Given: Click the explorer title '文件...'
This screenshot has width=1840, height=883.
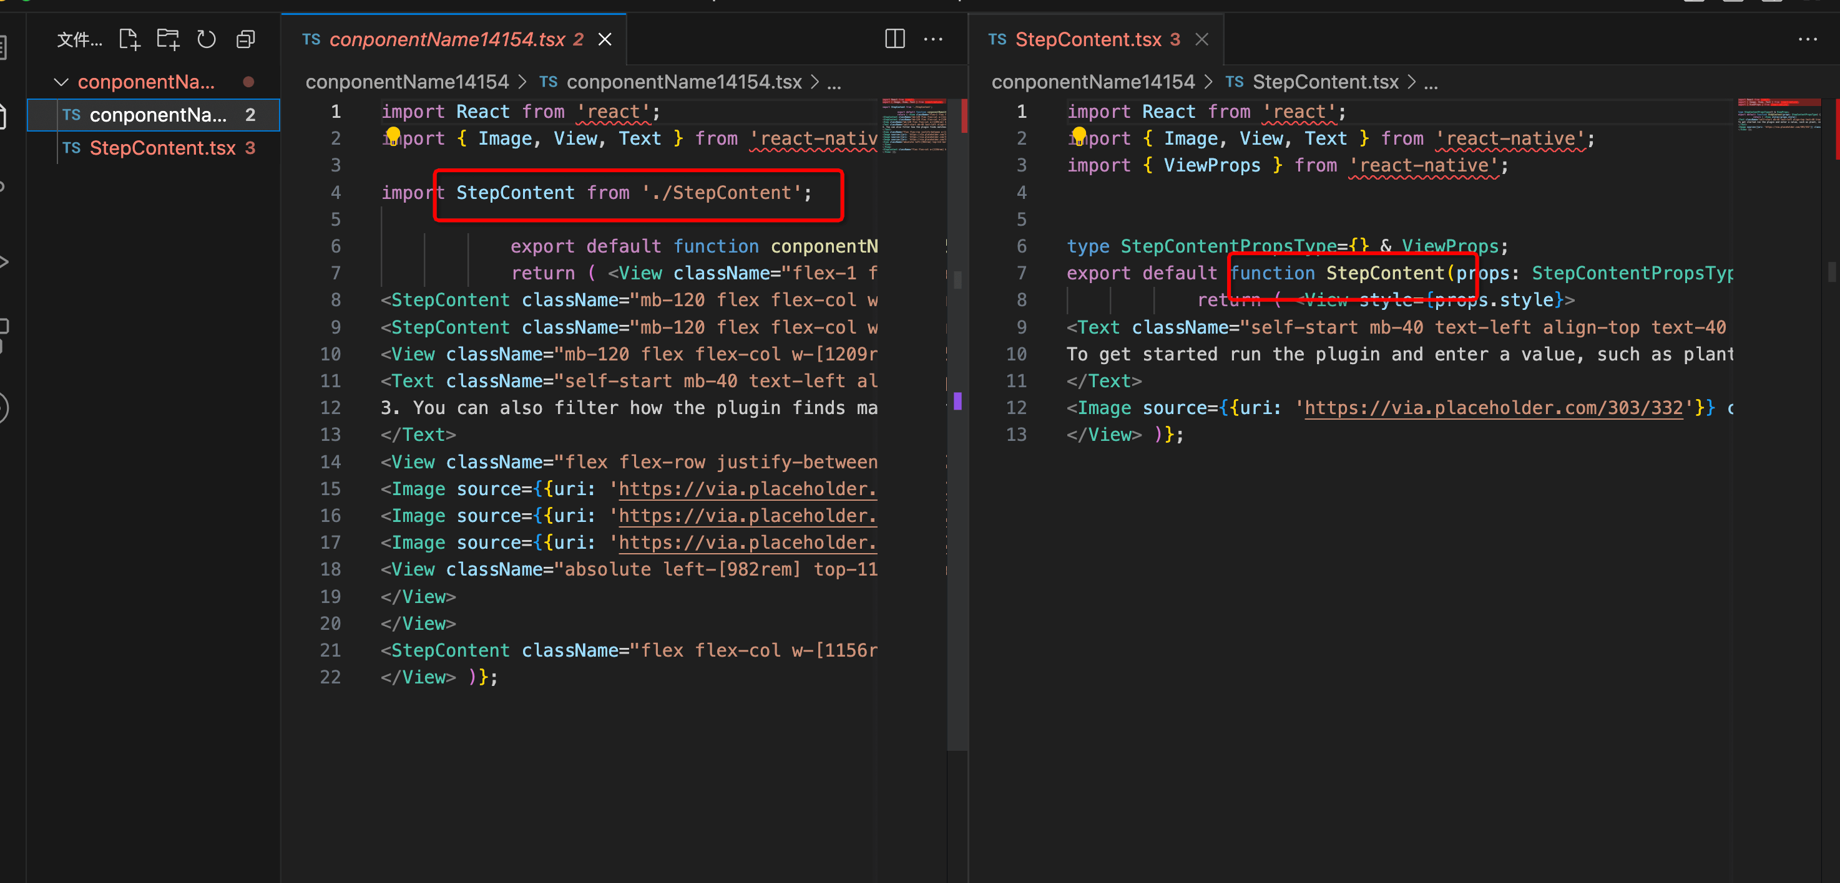Looking at the screenshot, I should point(79,40).
